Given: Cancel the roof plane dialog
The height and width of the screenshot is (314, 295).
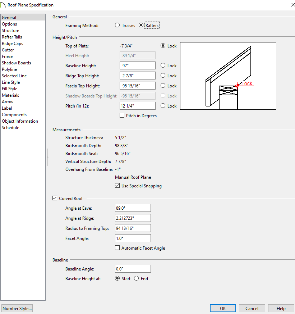Looking at the screenshot, I should (x=252, y=308).
